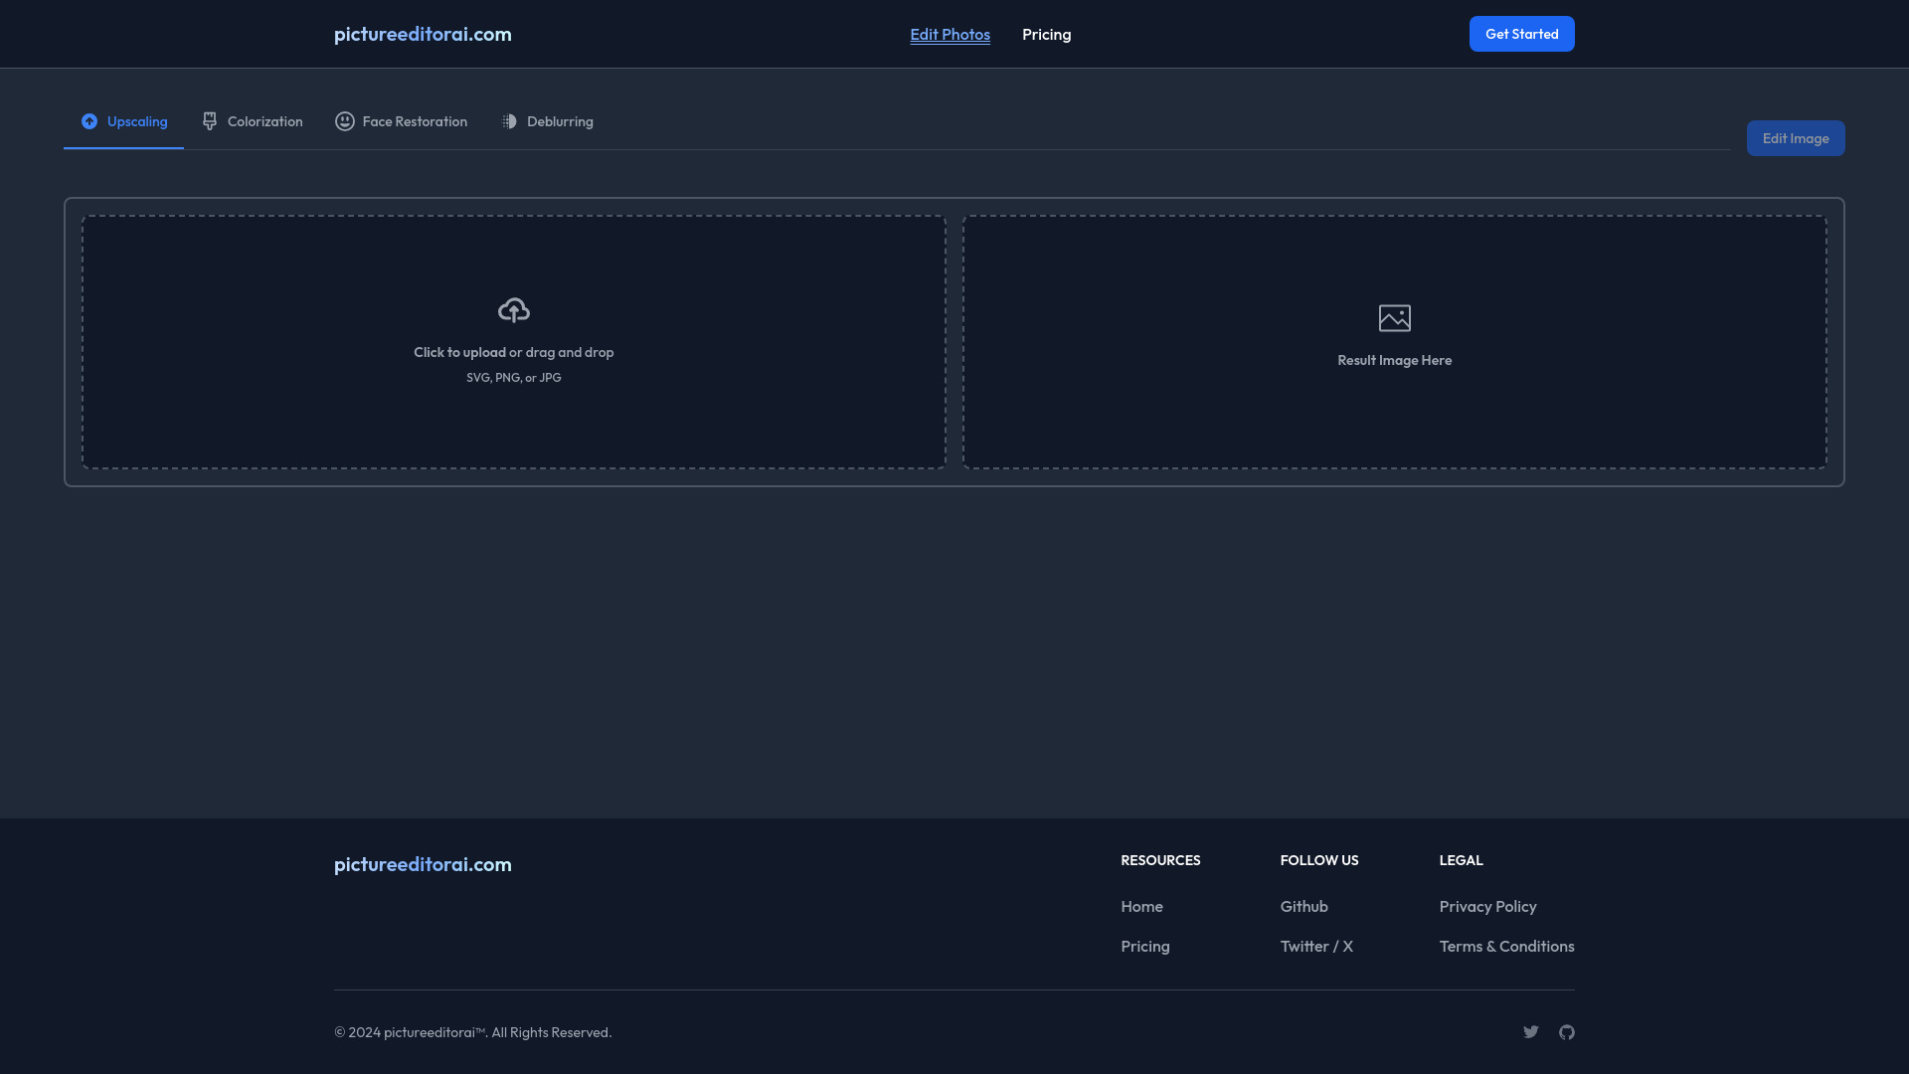Open the Pricing menu item
1909x1074 pixels.
1046,34
